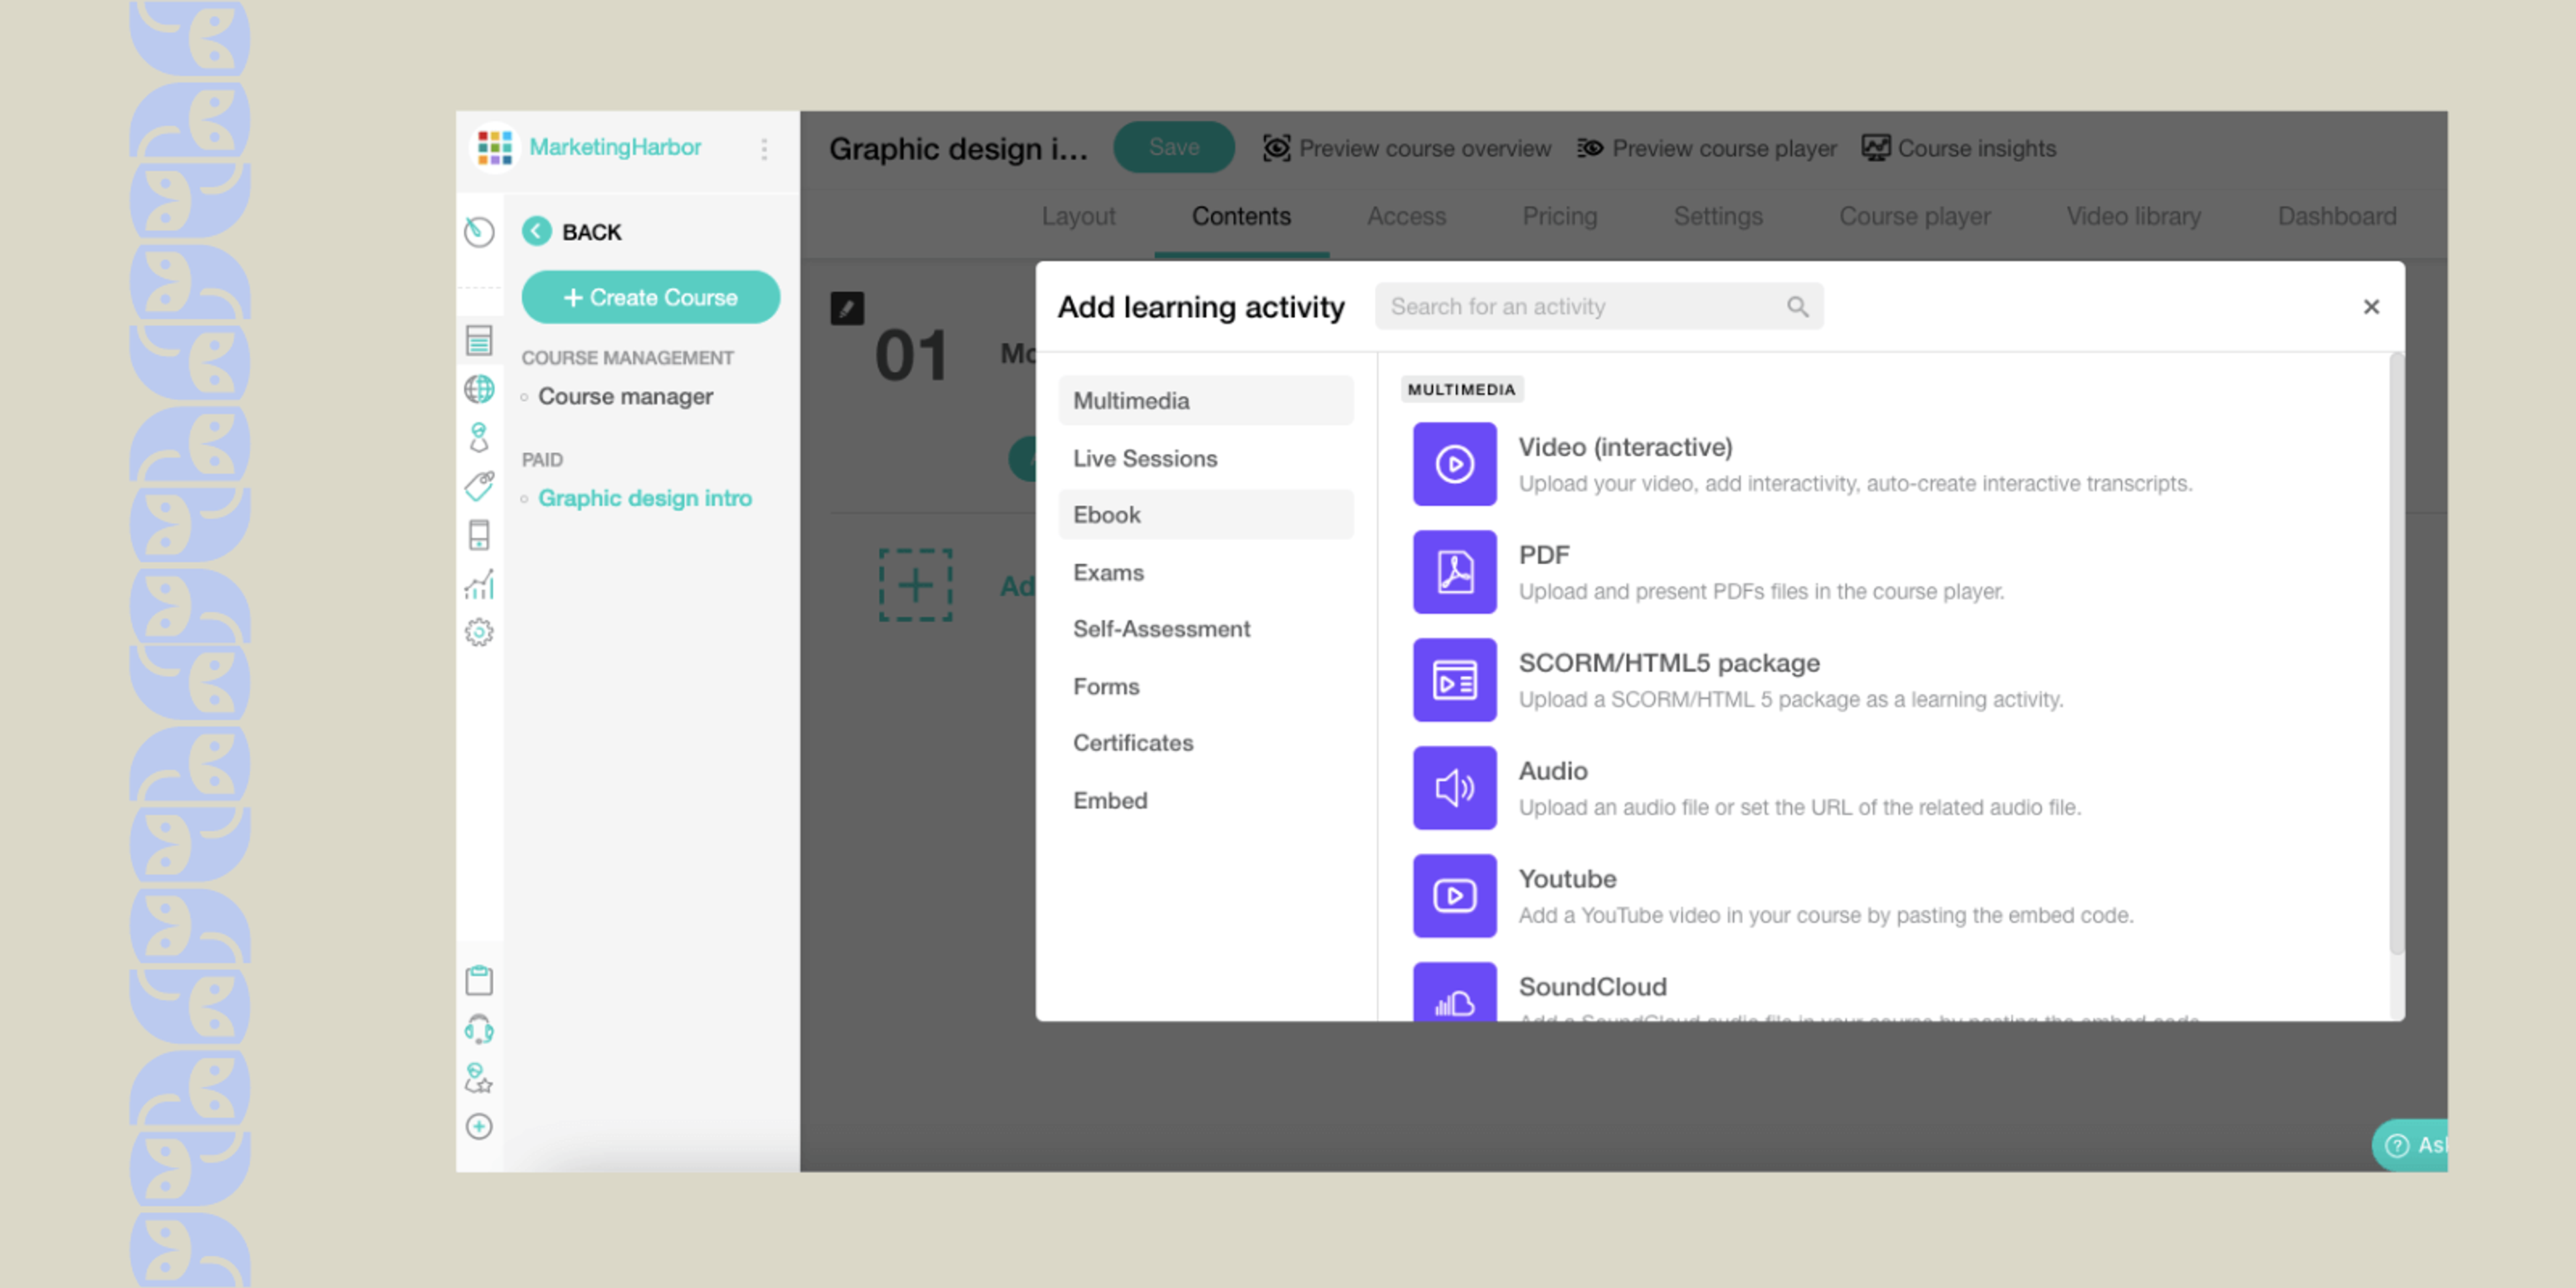
Task: Switch to the Course player tab
Action: click(1914, 216)
